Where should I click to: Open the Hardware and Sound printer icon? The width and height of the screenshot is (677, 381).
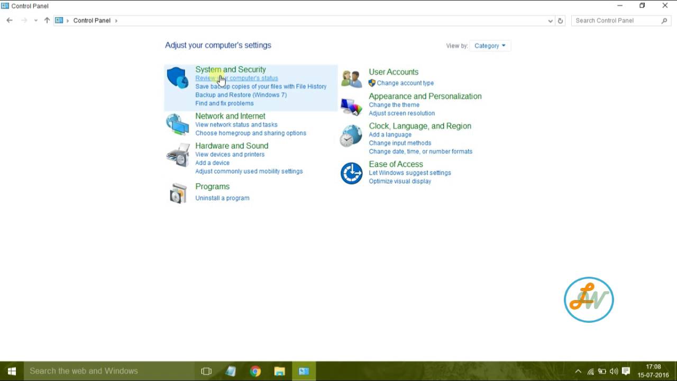coord(177,155)
